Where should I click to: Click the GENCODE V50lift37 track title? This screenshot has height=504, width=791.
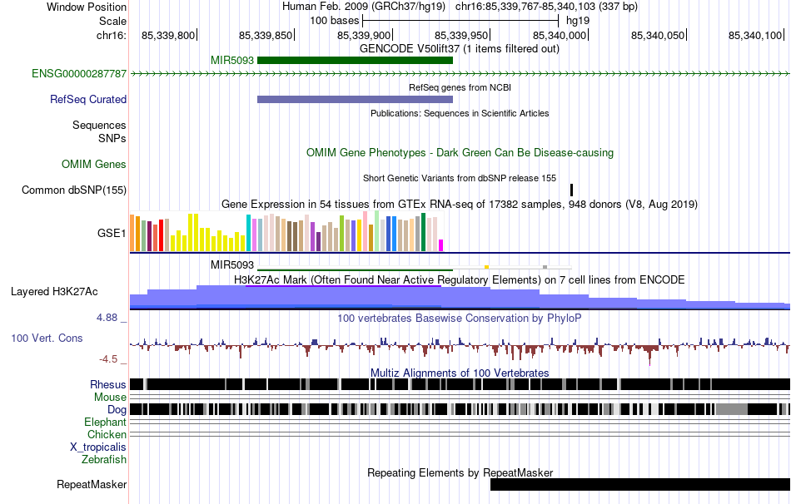(459, 49)
